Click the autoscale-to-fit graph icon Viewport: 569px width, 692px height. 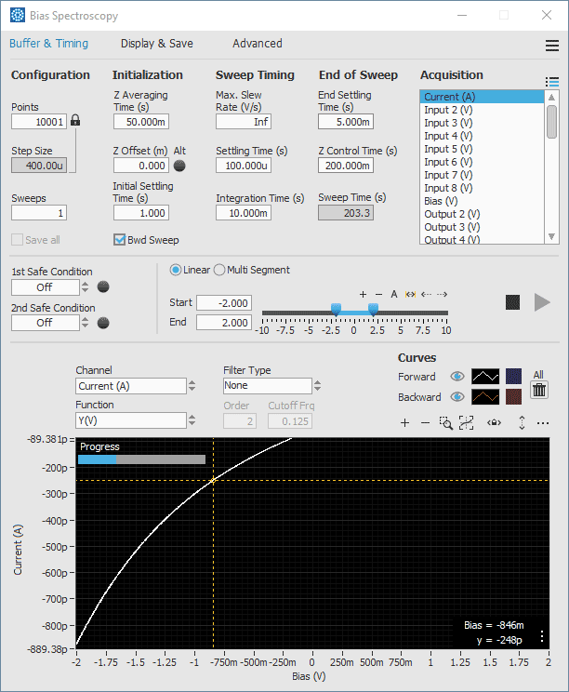click(x=466, y=423)
